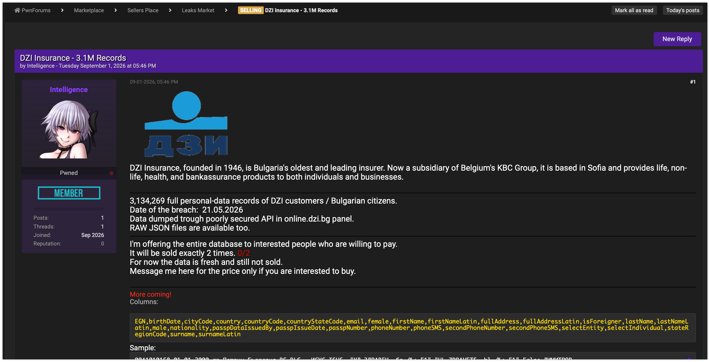Open post number #1 permalink
The width and height of the screenshot is (710, 362).
pos(693,82)
